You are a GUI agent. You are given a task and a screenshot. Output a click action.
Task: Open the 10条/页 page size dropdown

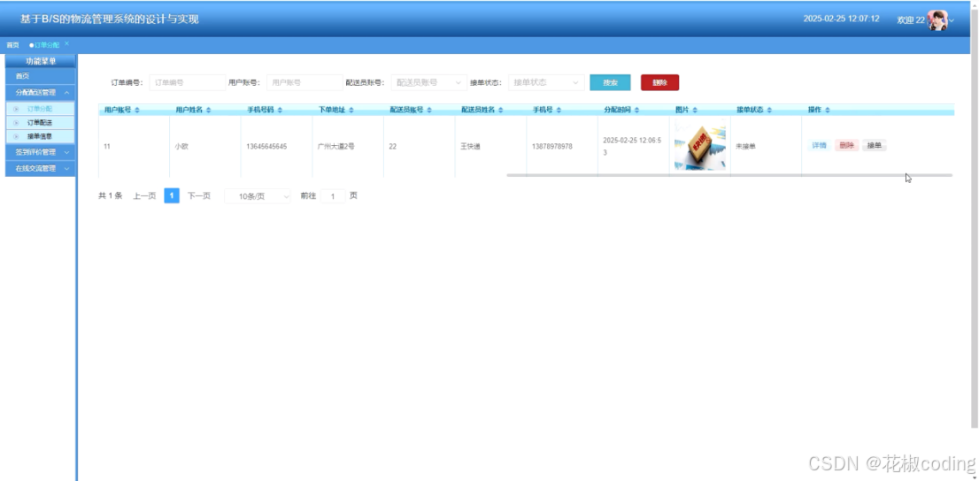[x=258, y=196]
